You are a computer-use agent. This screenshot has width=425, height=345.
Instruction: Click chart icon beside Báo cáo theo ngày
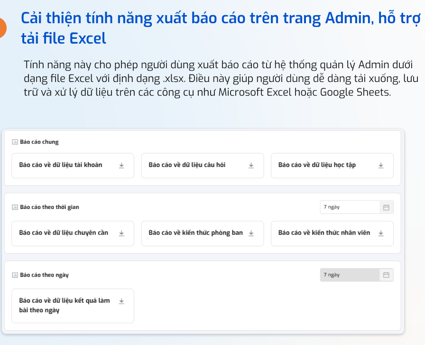15,275
